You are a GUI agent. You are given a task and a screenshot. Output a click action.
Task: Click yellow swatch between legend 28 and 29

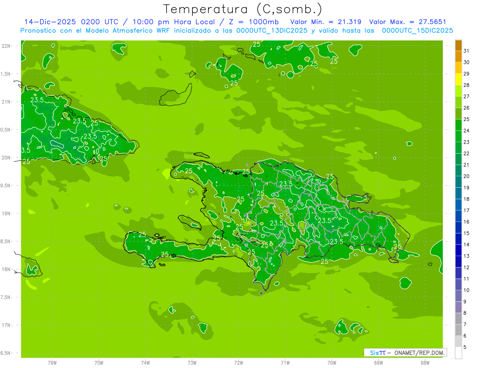(x=458, y=79)
